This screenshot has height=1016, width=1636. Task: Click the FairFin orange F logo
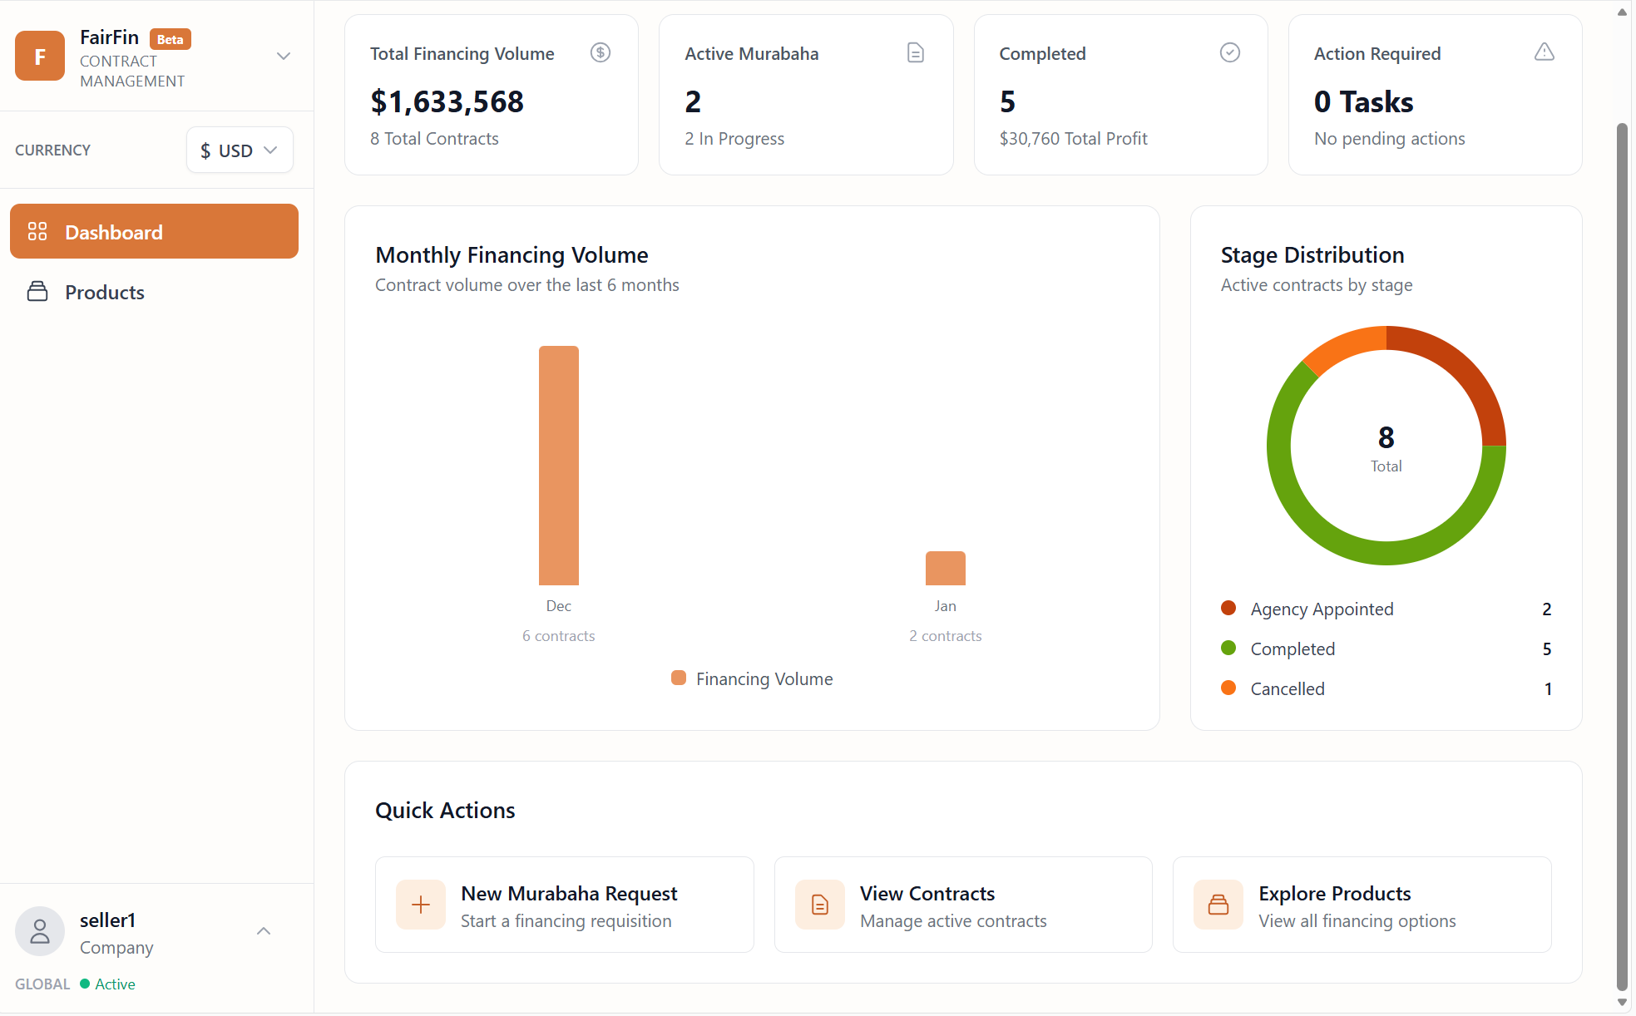[x=39, y=57]
